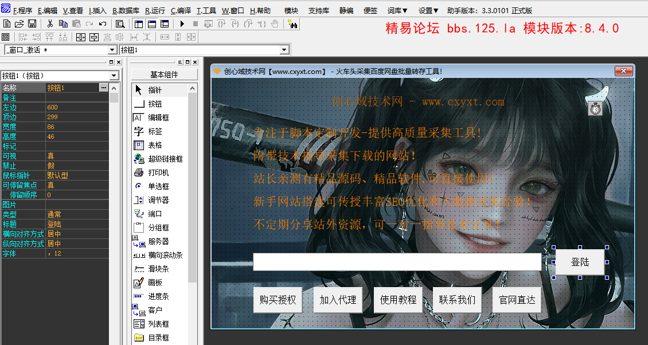Center the control horizontally in the window
The image size is (648, 345).
pos(81,37)
